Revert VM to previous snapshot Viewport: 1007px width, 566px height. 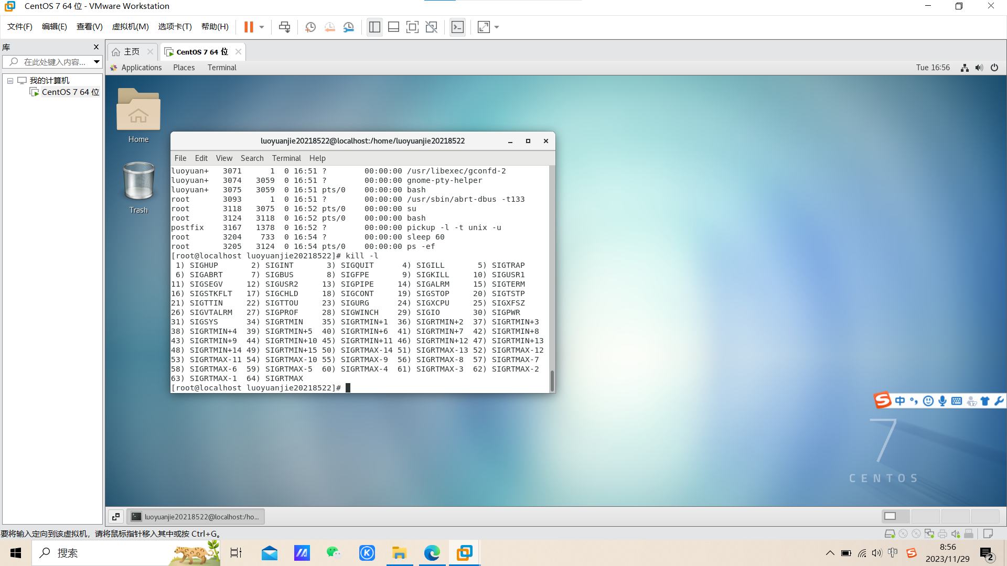pyautogui.click(x=329, y=27)
